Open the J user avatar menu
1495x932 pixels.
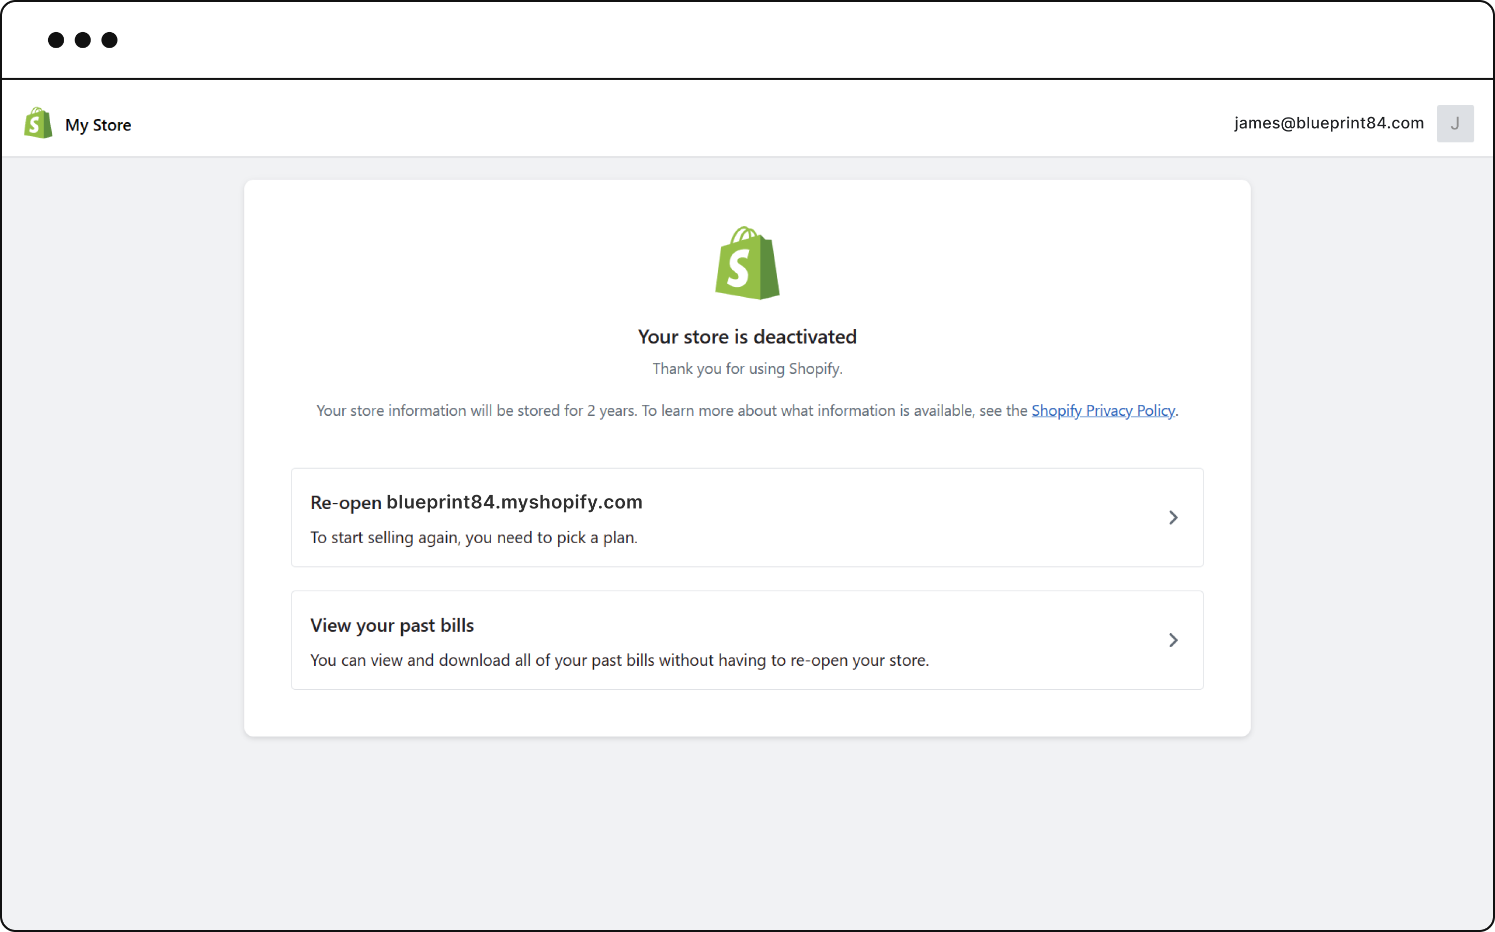tap(1455, 124)
